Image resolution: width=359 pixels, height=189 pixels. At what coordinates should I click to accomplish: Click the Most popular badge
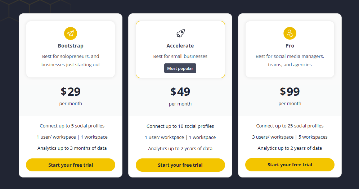180,68
